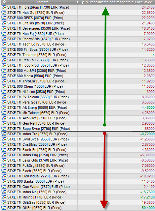Click chart icon for STXE TM Mining
This screenshot has height=211, width=155.
click(x=4, y=197)
